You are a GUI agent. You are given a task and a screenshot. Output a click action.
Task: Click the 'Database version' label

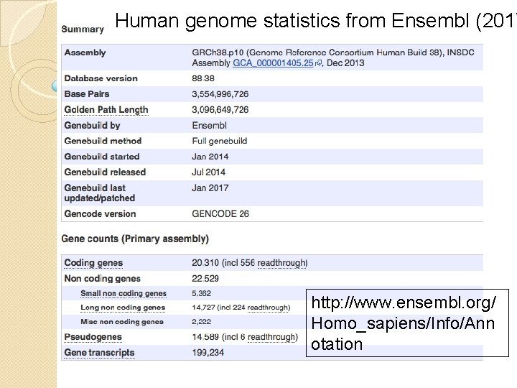pos(101,78)
